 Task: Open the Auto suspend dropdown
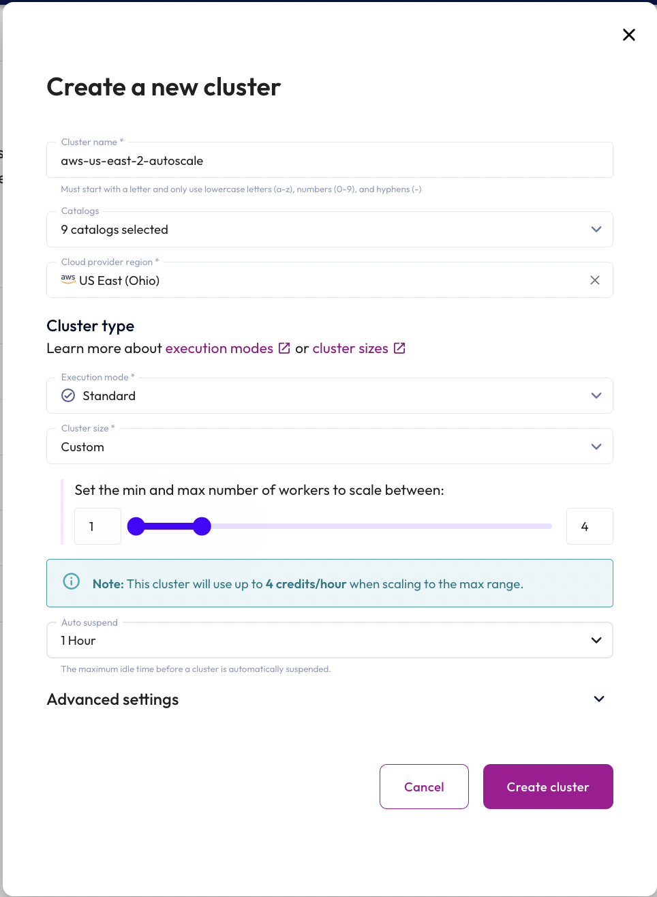click(330, 641)
